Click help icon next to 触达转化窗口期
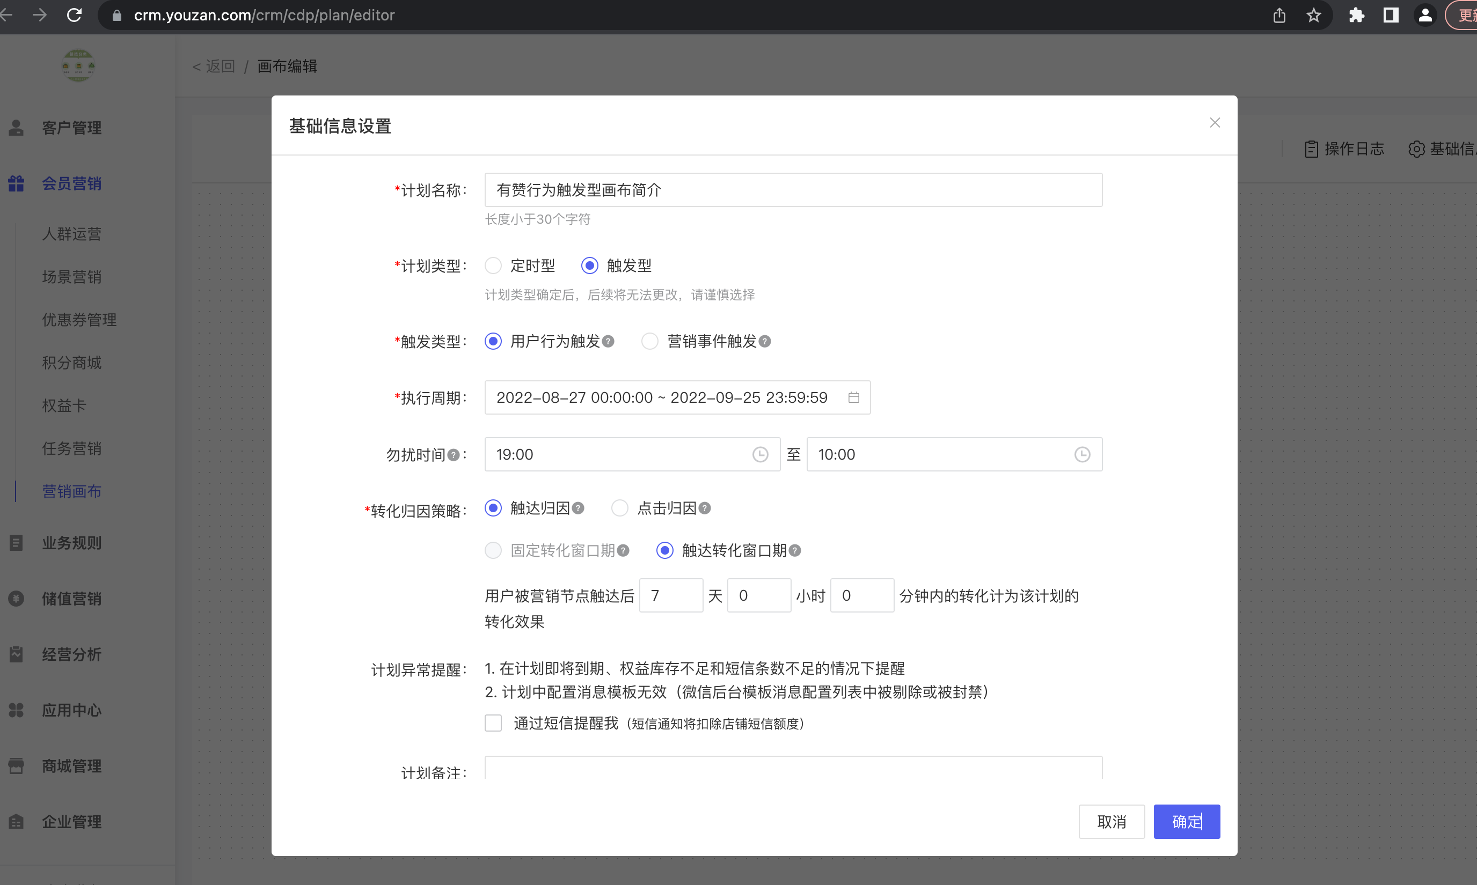 pyautogui.click(x=795, y=550)
